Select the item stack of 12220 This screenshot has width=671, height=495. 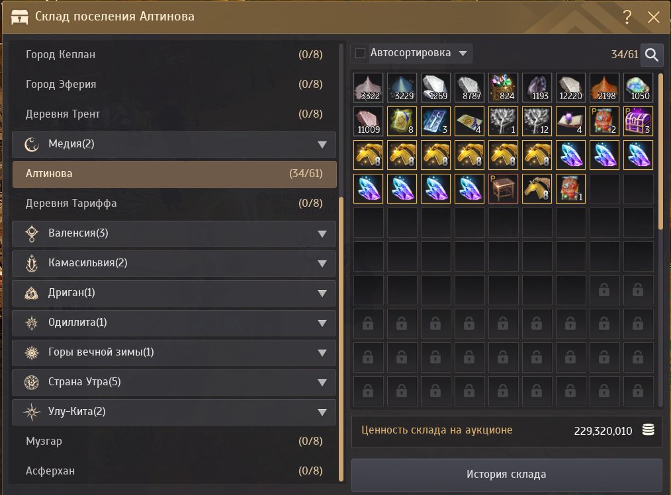coord(570,88)
